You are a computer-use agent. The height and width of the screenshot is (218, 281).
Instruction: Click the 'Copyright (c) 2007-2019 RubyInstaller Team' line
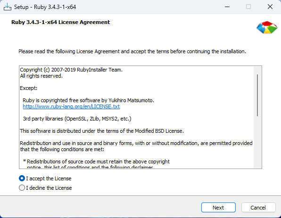(71, 70)
